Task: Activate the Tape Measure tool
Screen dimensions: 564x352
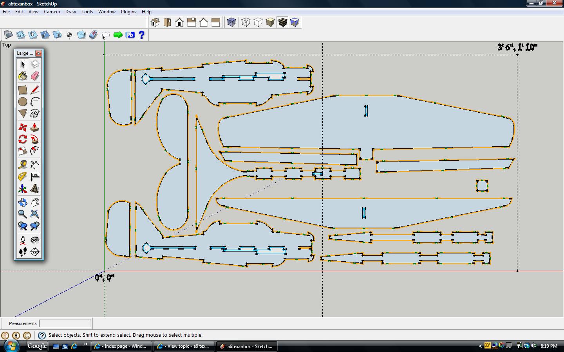Action: coord(23,165)
